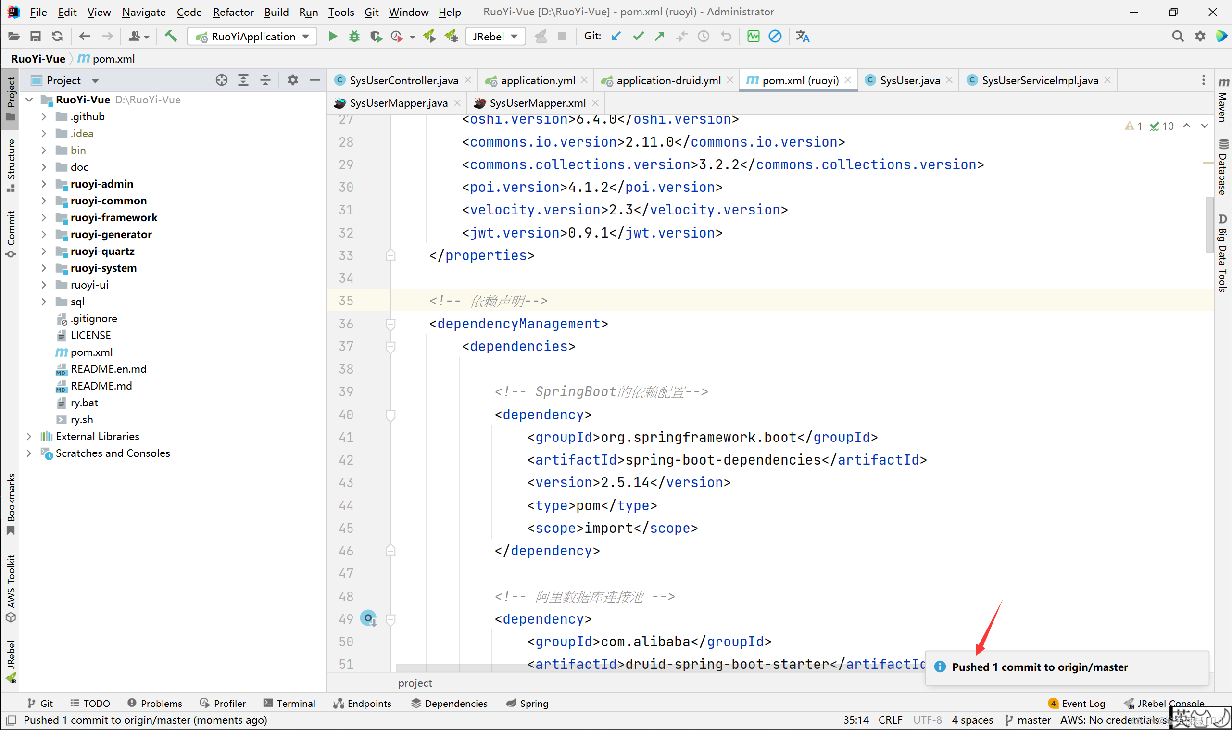
Task: Select README.md in the project tree
Action: point(101,386)
